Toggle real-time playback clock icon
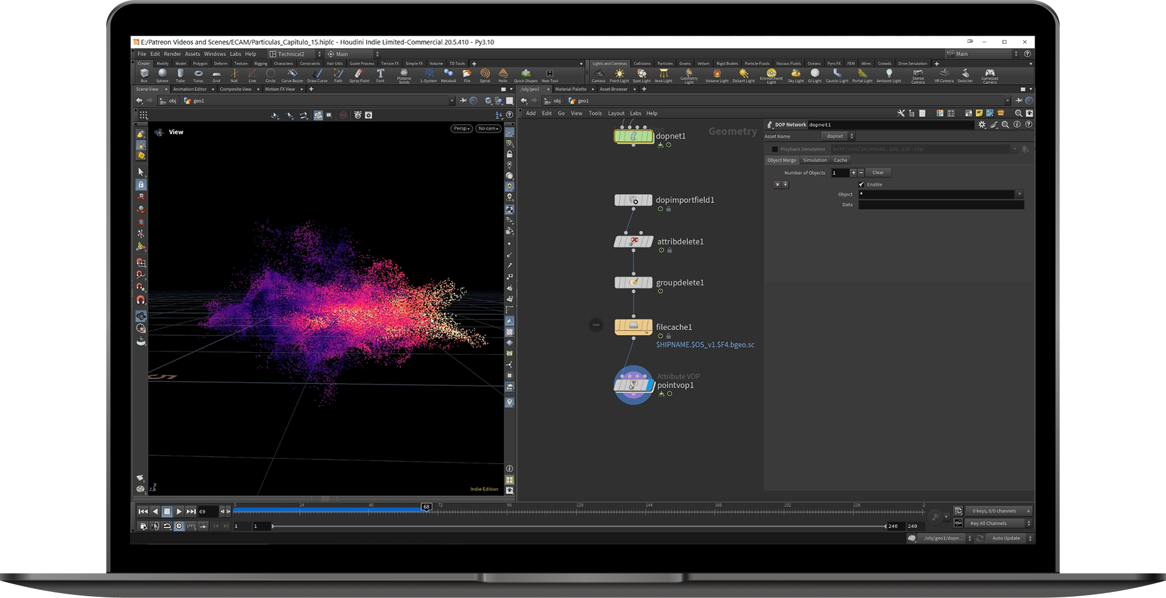1166x598 pixels. coord(179,526)
